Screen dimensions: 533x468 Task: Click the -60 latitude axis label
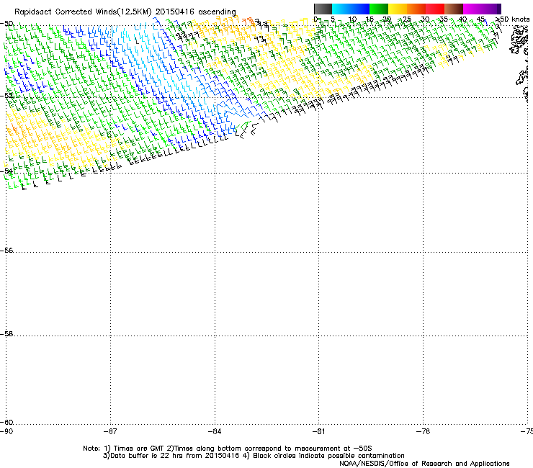tap(6, 422)
